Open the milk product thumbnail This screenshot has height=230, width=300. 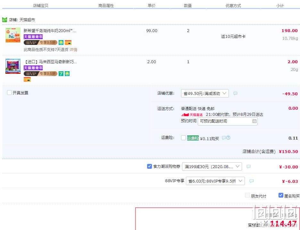click(x=13, y=35)
